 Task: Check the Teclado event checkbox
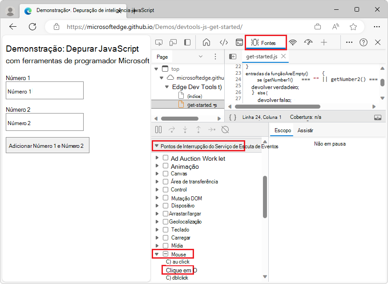point(166,230)
